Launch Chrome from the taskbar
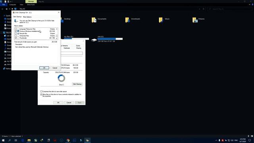Viewport: 254px width, 143px height. tap(68, 140)
